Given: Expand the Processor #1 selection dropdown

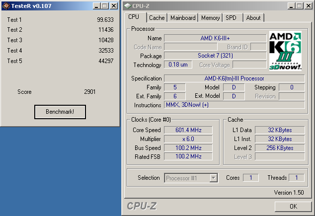Looking at the screenshot, I should pos(213,178).
